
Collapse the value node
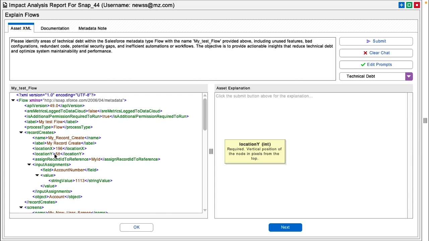[x=37, y=175]
